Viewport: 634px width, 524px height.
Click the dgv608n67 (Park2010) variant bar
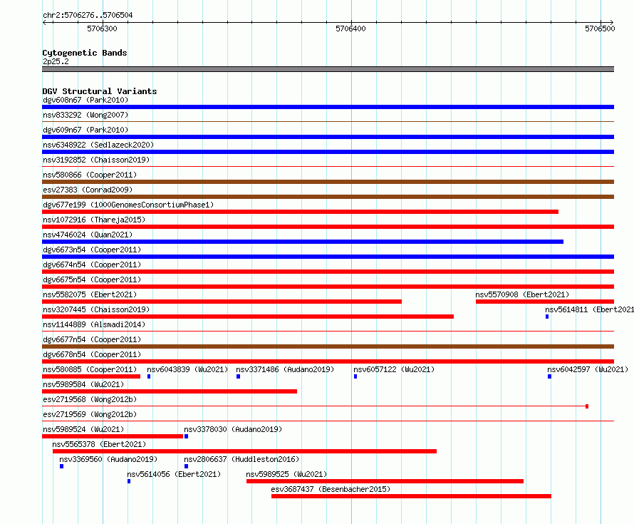[x=328, y=107]
